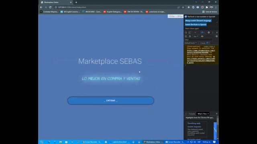
Task: Open the Contratar Mejores bookmark
Action: [x=49, y=12]
